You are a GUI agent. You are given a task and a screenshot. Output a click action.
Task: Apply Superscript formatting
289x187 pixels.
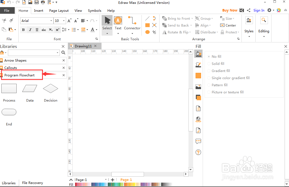58,30
